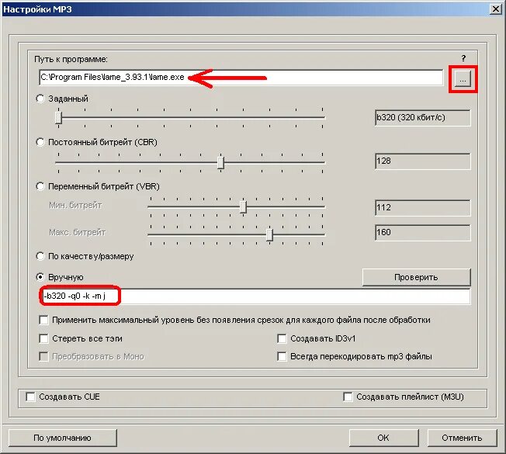Viewport: 506px width, 454px height.
Task: Toggle the Создавать ID3v1 checkbox
Action: click(x=282, y=338)
